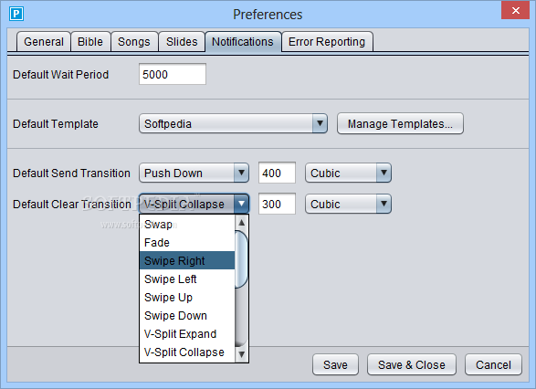Viewport: 536px width, 389px height.
Task: Click the scroll up arrow in transition list
Action: coord(242,223)
